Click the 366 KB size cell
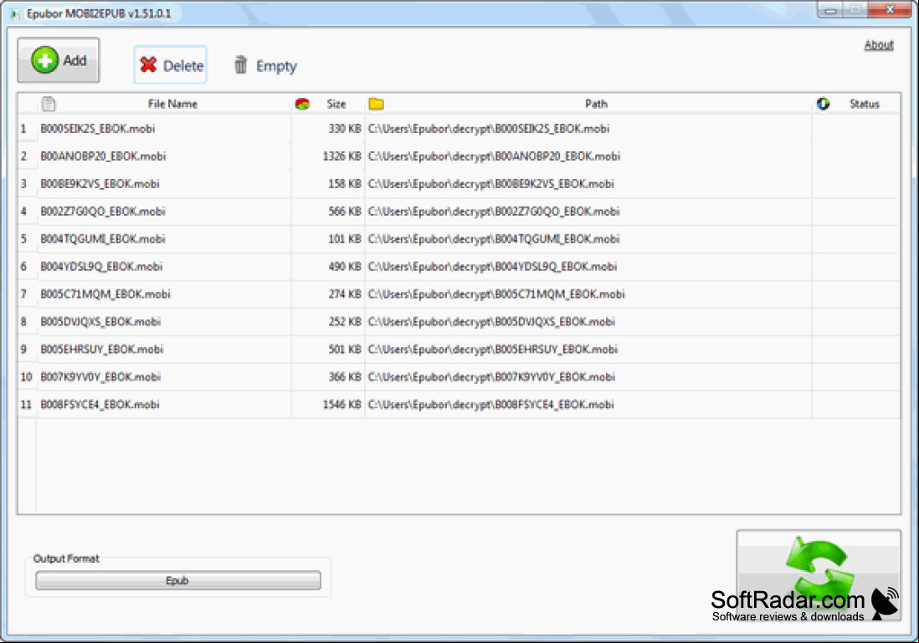 pyautogui.click(x=345, y=376)
